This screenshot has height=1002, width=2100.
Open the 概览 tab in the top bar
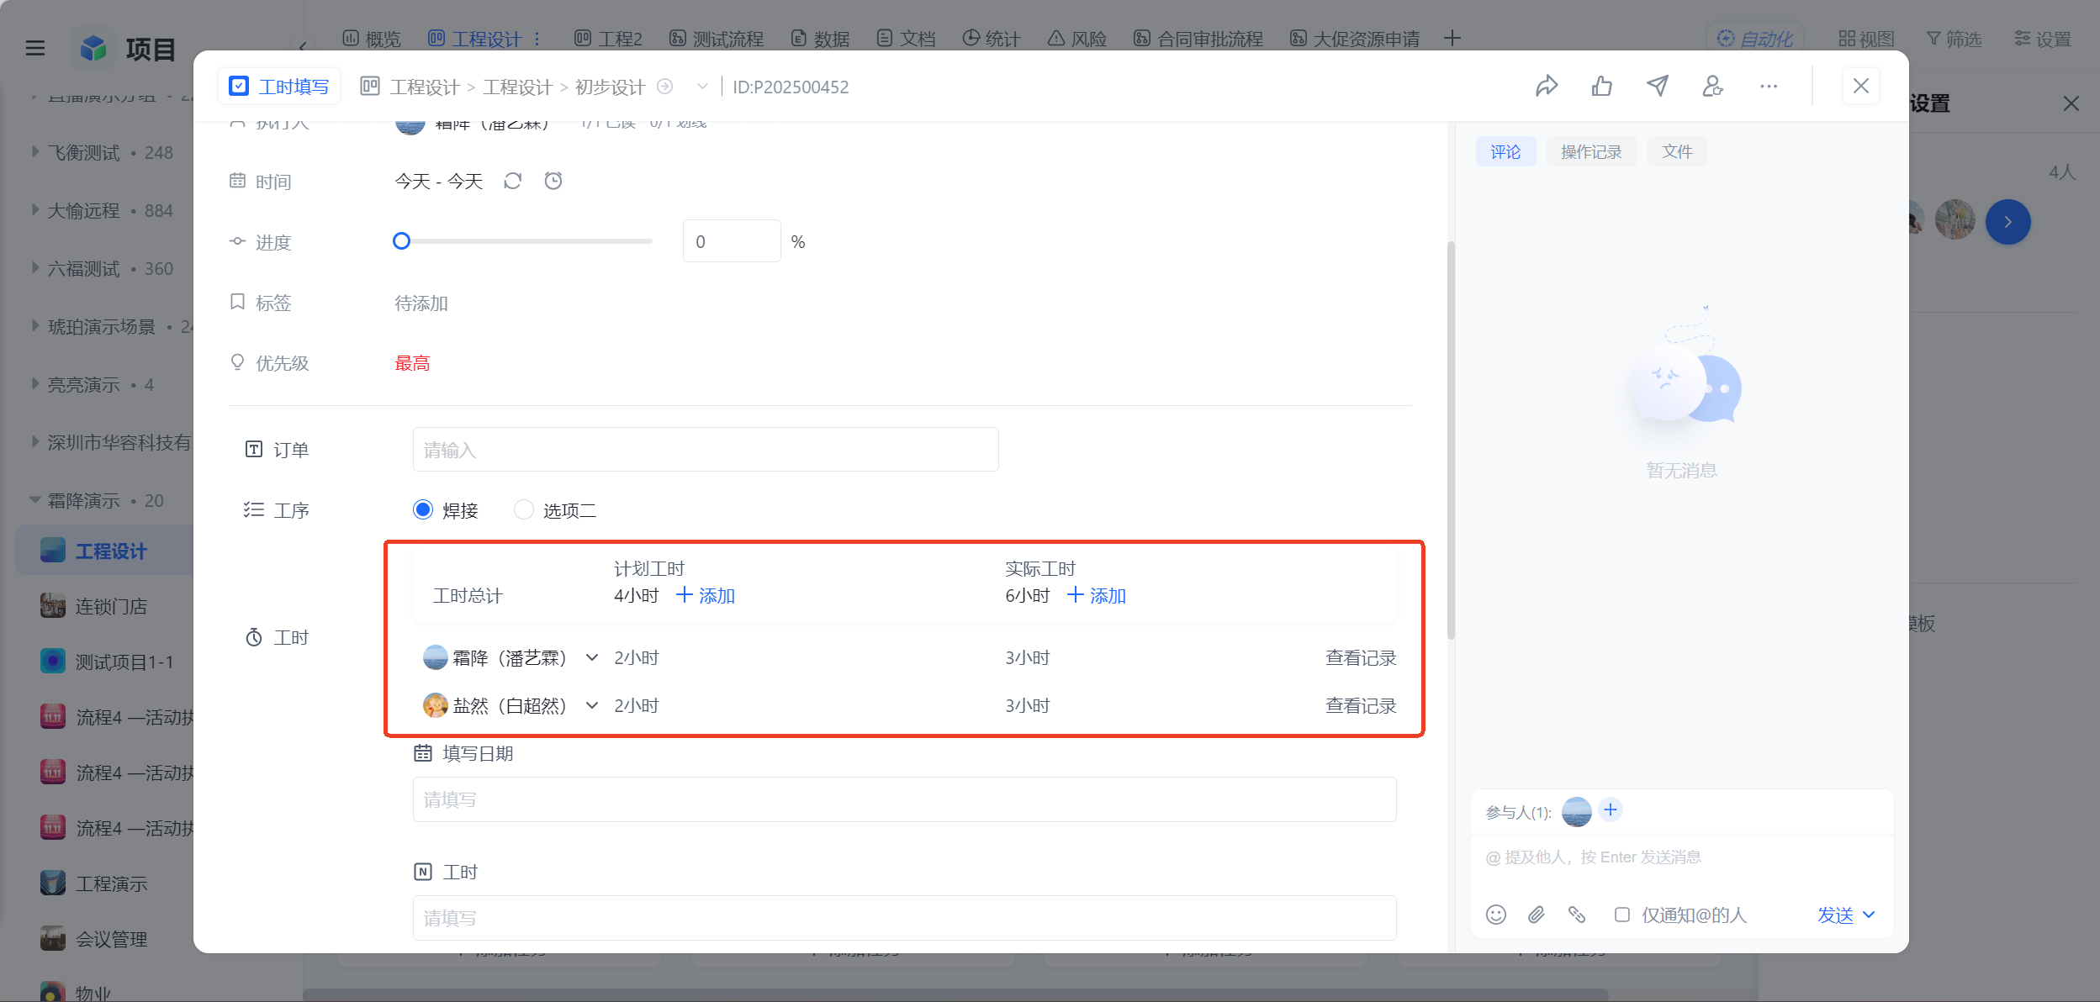[x=372, y=39]
